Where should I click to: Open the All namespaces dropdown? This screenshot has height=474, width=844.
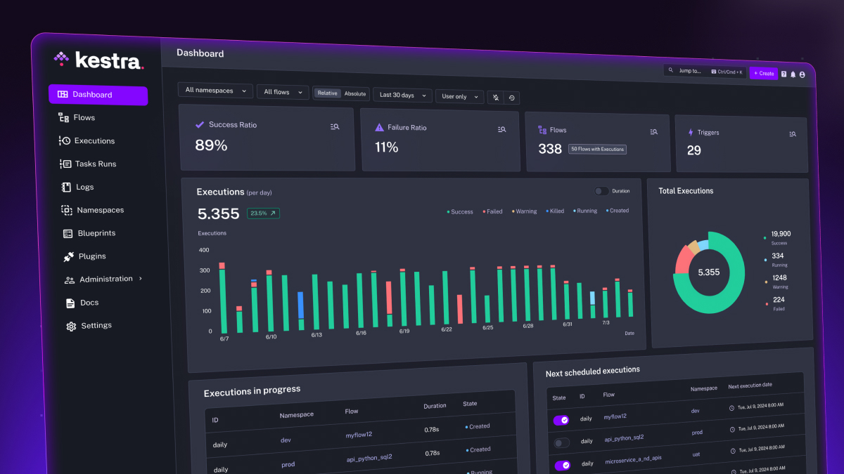tap(215, 91)
